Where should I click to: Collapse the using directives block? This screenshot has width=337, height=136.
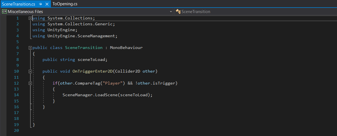pyautogui.click(x=30, y=18)
